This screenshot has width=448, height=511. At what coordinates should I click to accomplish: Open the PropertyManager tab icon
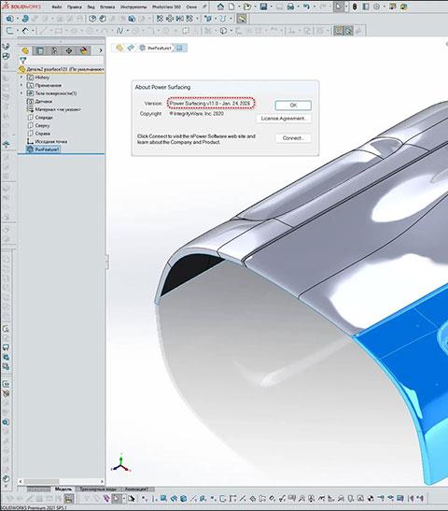(40, 50)
